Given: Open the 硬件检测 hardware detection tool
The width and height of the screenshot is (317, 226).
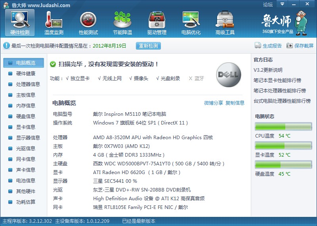Looking at the screenshot, I should 20,23.
